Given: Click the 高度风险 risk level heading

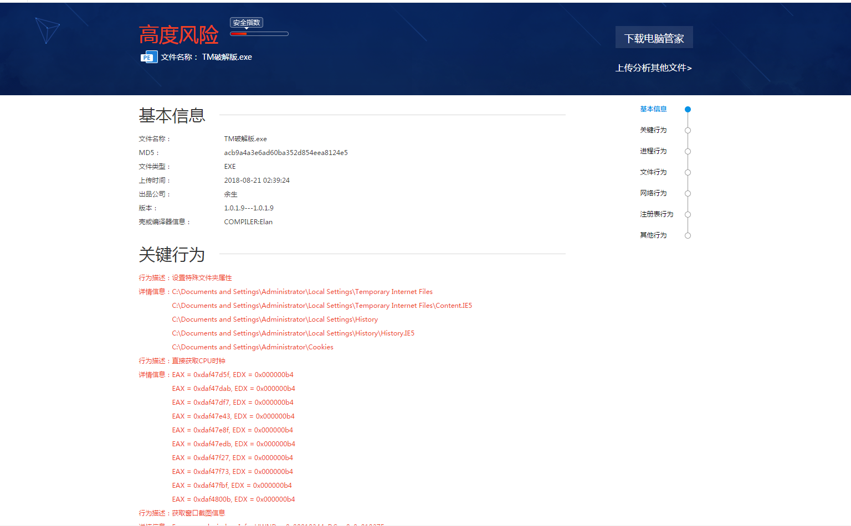Looking at the screenshot, I should 178,35.
